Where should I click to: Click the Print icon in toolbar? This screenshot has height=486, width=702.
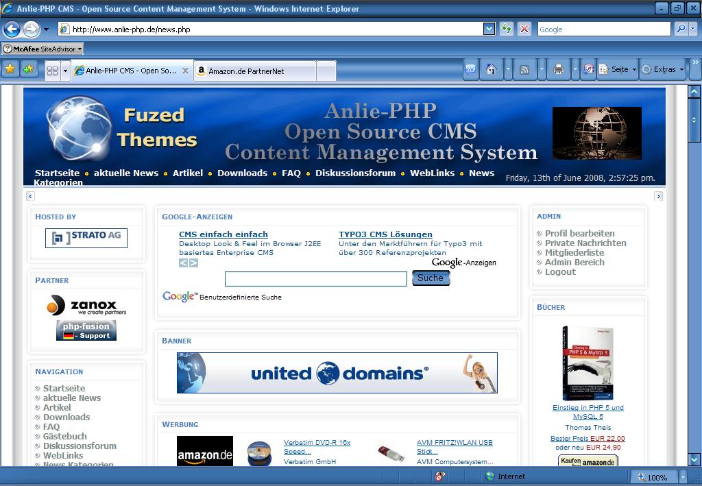[559, 69]
